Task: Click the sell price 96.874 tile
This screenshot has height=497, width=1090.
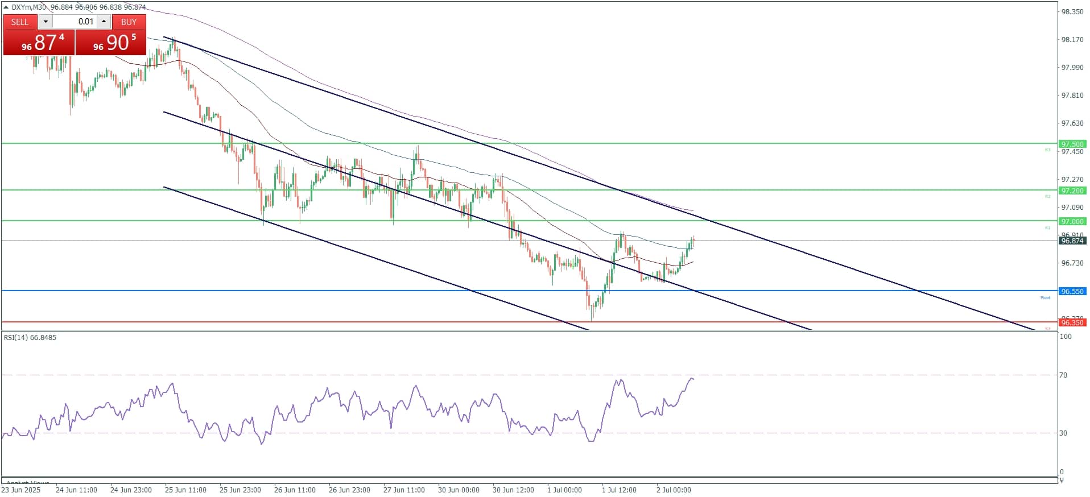Action: [39, 42]
